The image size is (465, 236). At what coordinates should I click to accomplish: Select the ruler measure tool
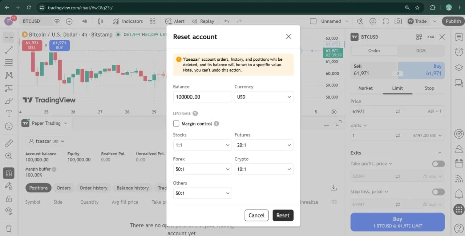[9, 143]
